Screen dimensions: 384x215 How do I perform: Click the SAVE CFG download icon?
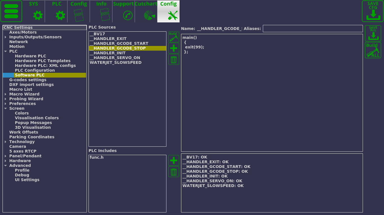click(x=373, y=11)
